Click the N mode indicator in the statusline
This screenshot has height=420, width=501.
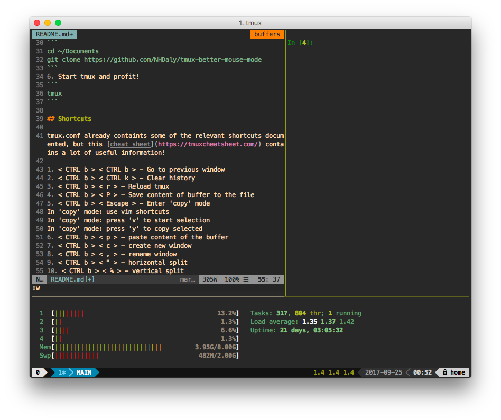39,279
